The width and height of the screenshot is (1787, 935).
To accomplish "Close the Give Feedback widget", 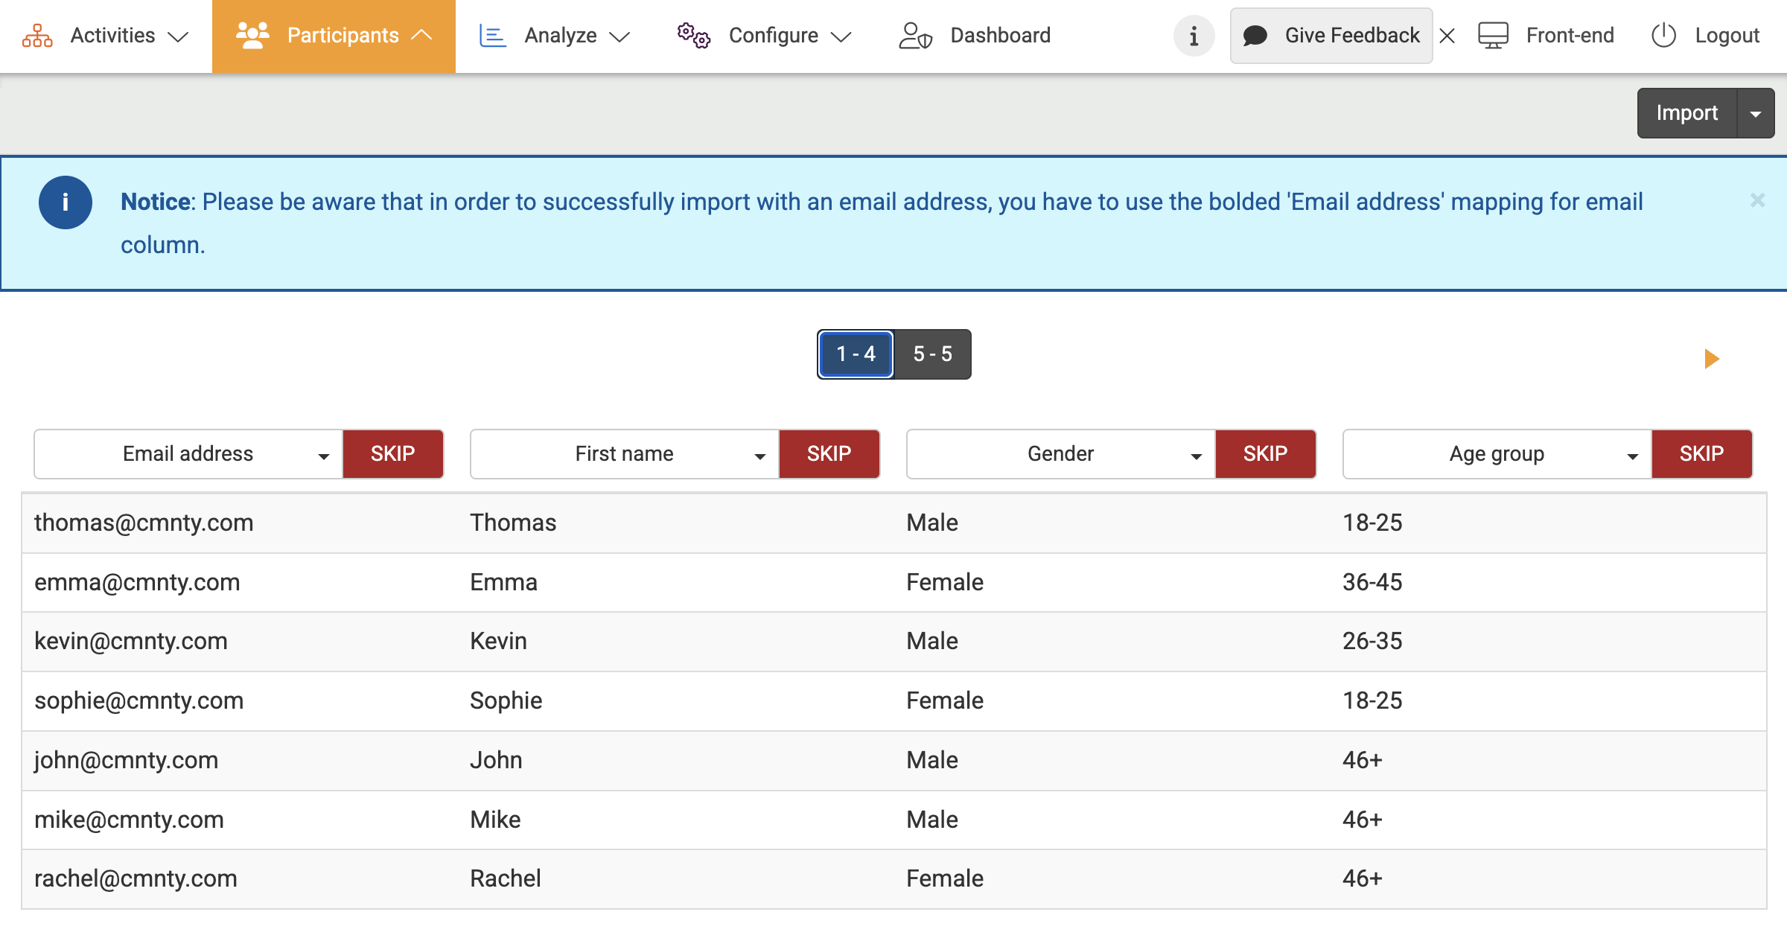I will click(1447, 36).
